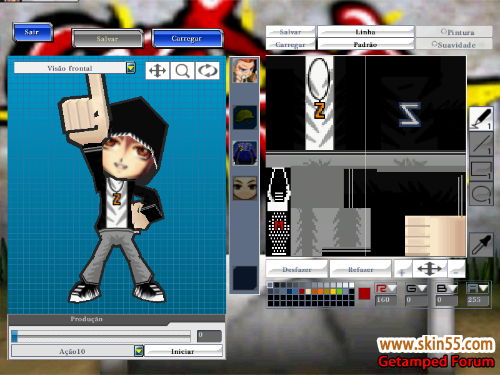Click the animation frame slider handle

(14, 336)
